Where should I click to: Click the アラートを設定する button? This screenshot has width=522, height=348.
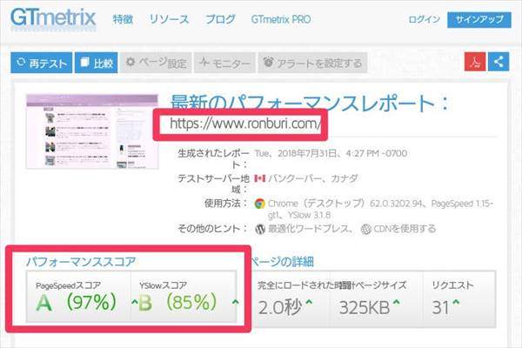(312, 63)
